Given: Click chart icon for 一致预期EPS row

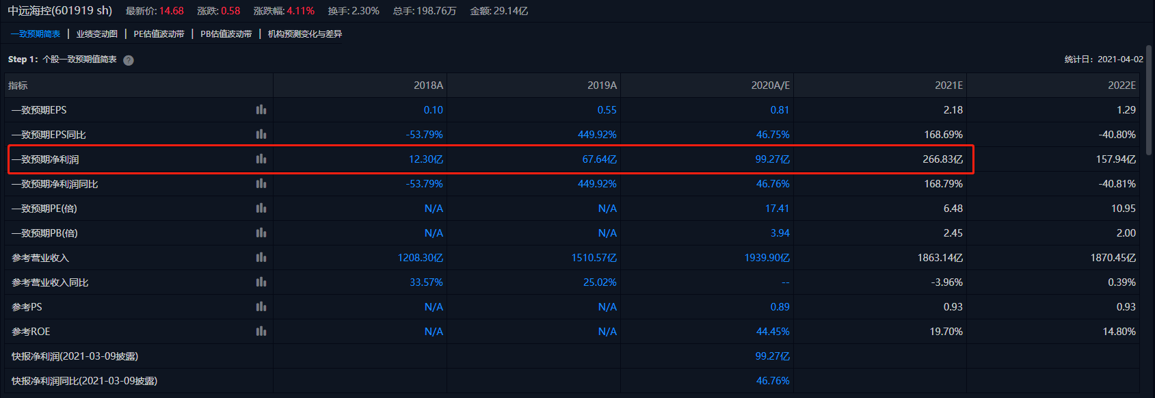Looking at the screenshot, I should pos(261,110).
